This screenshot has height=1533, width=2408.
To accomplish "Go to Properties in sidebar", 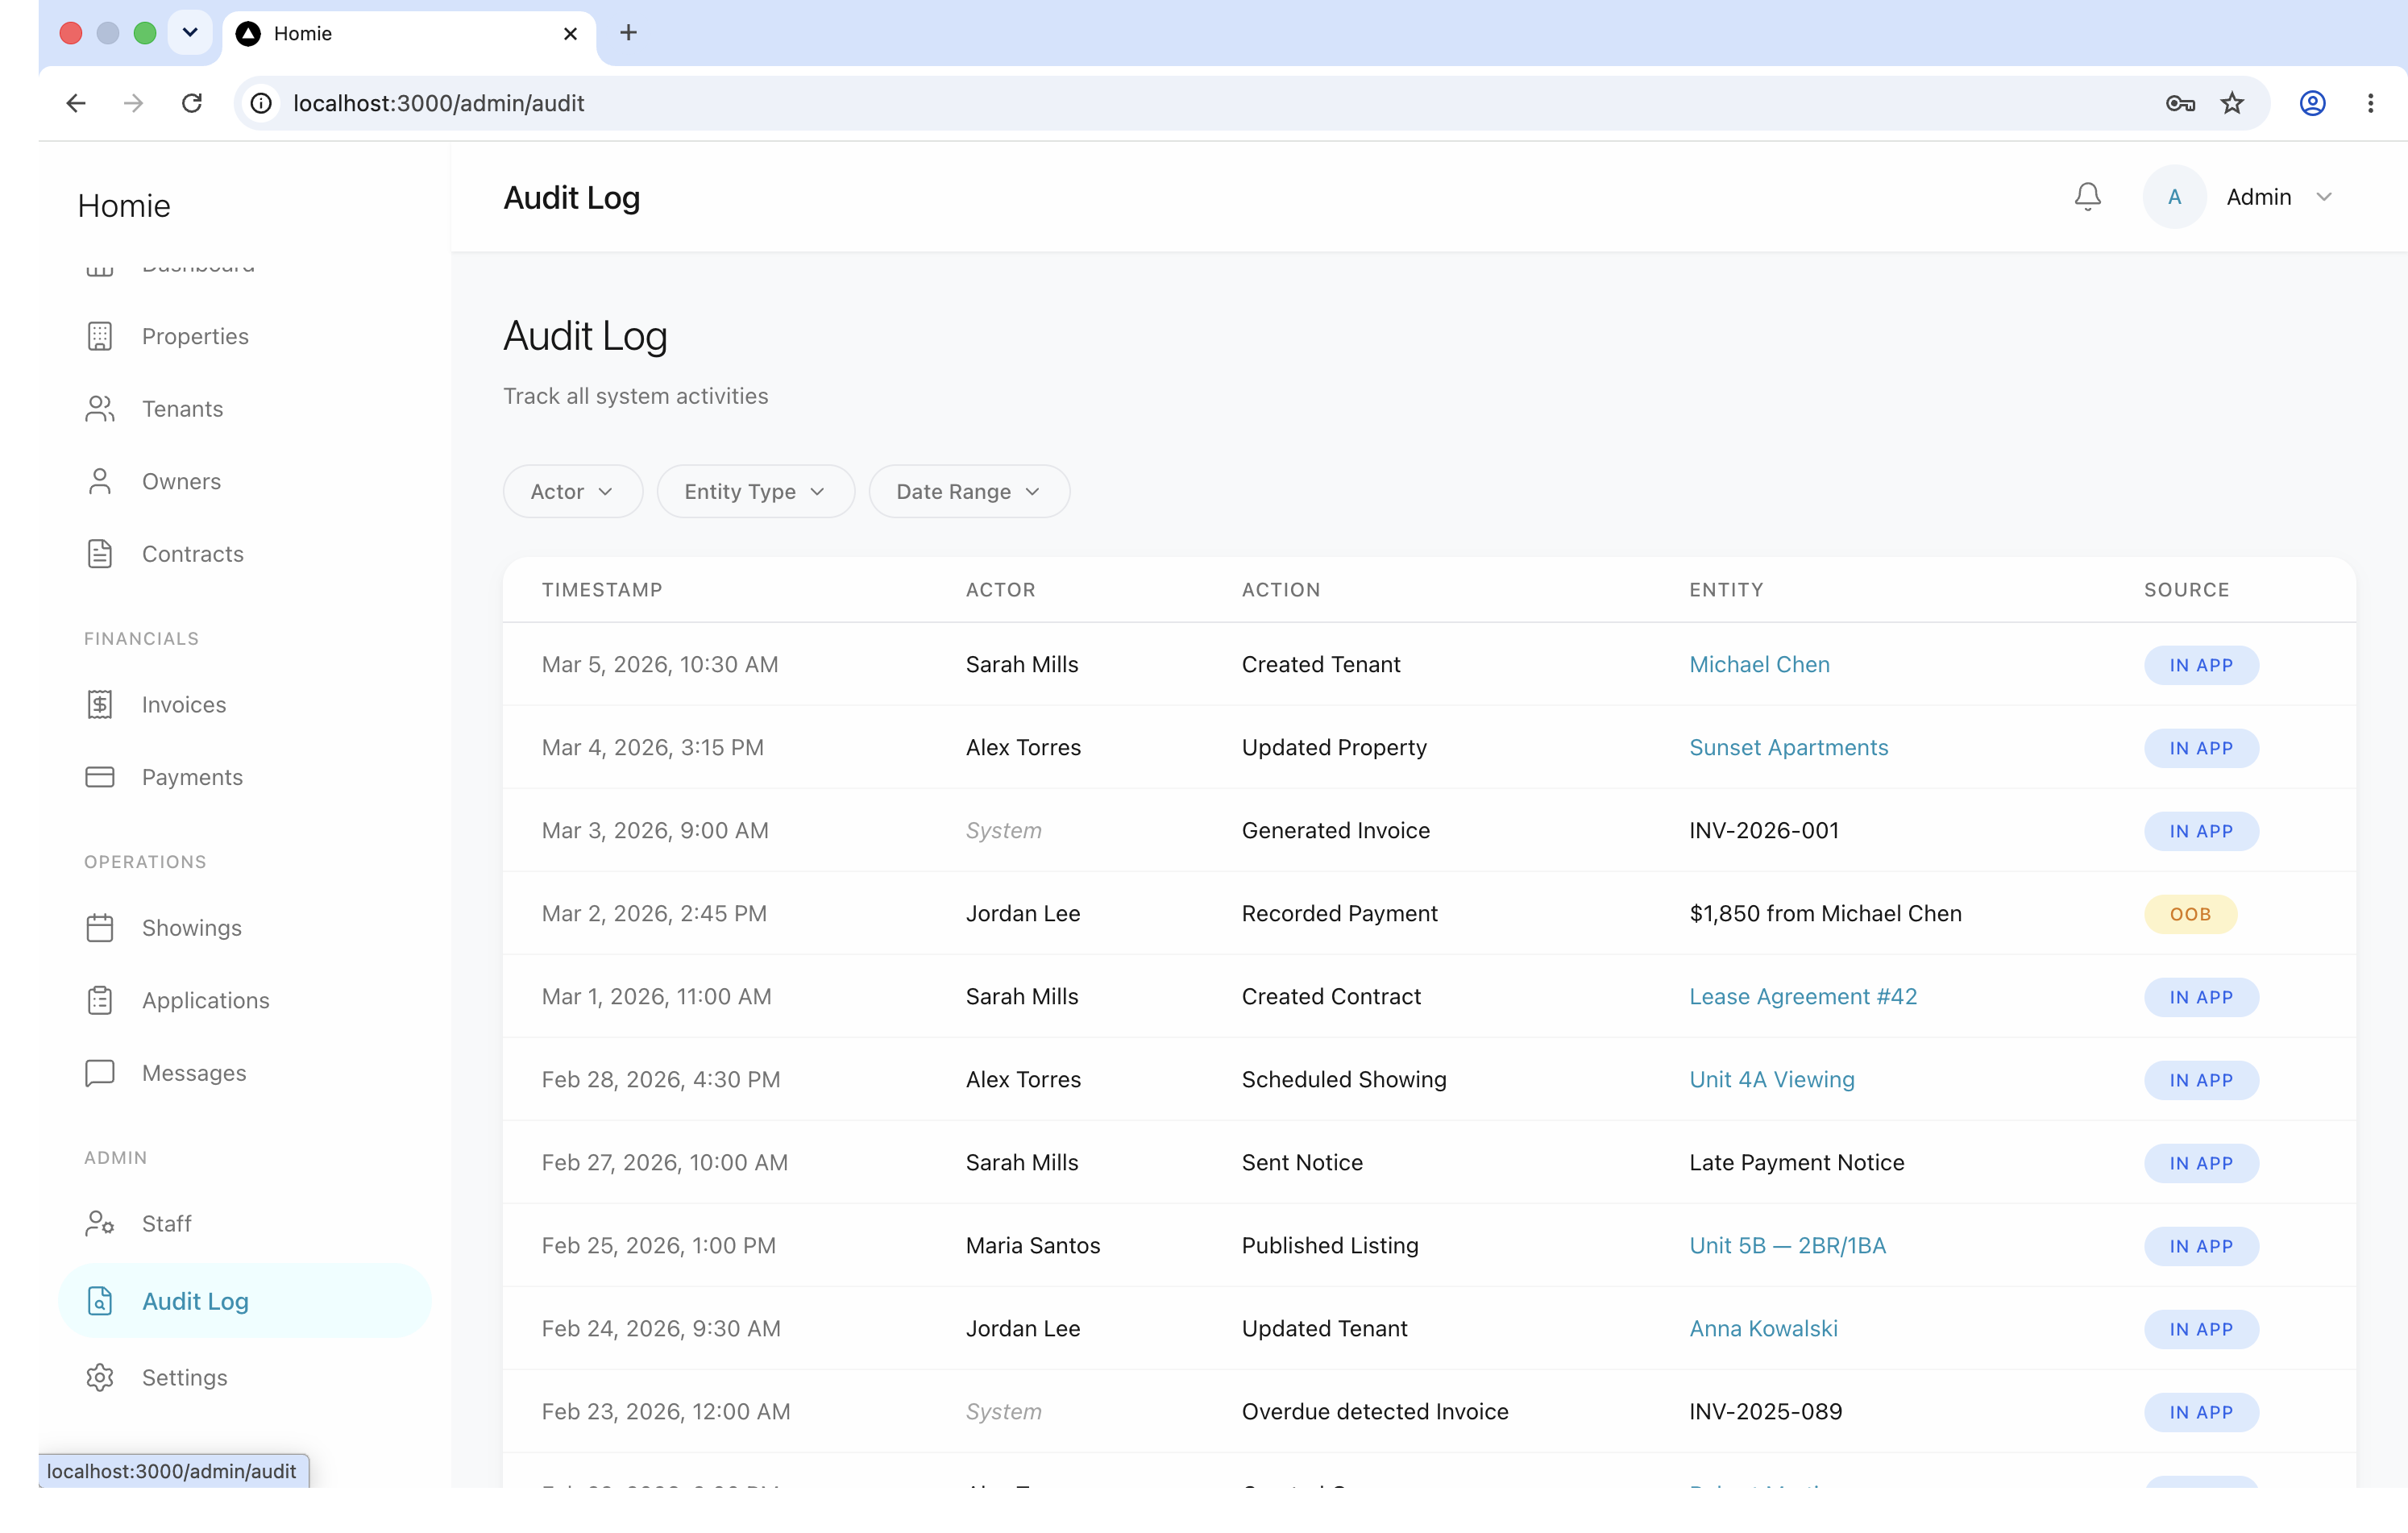I will 244,336.
